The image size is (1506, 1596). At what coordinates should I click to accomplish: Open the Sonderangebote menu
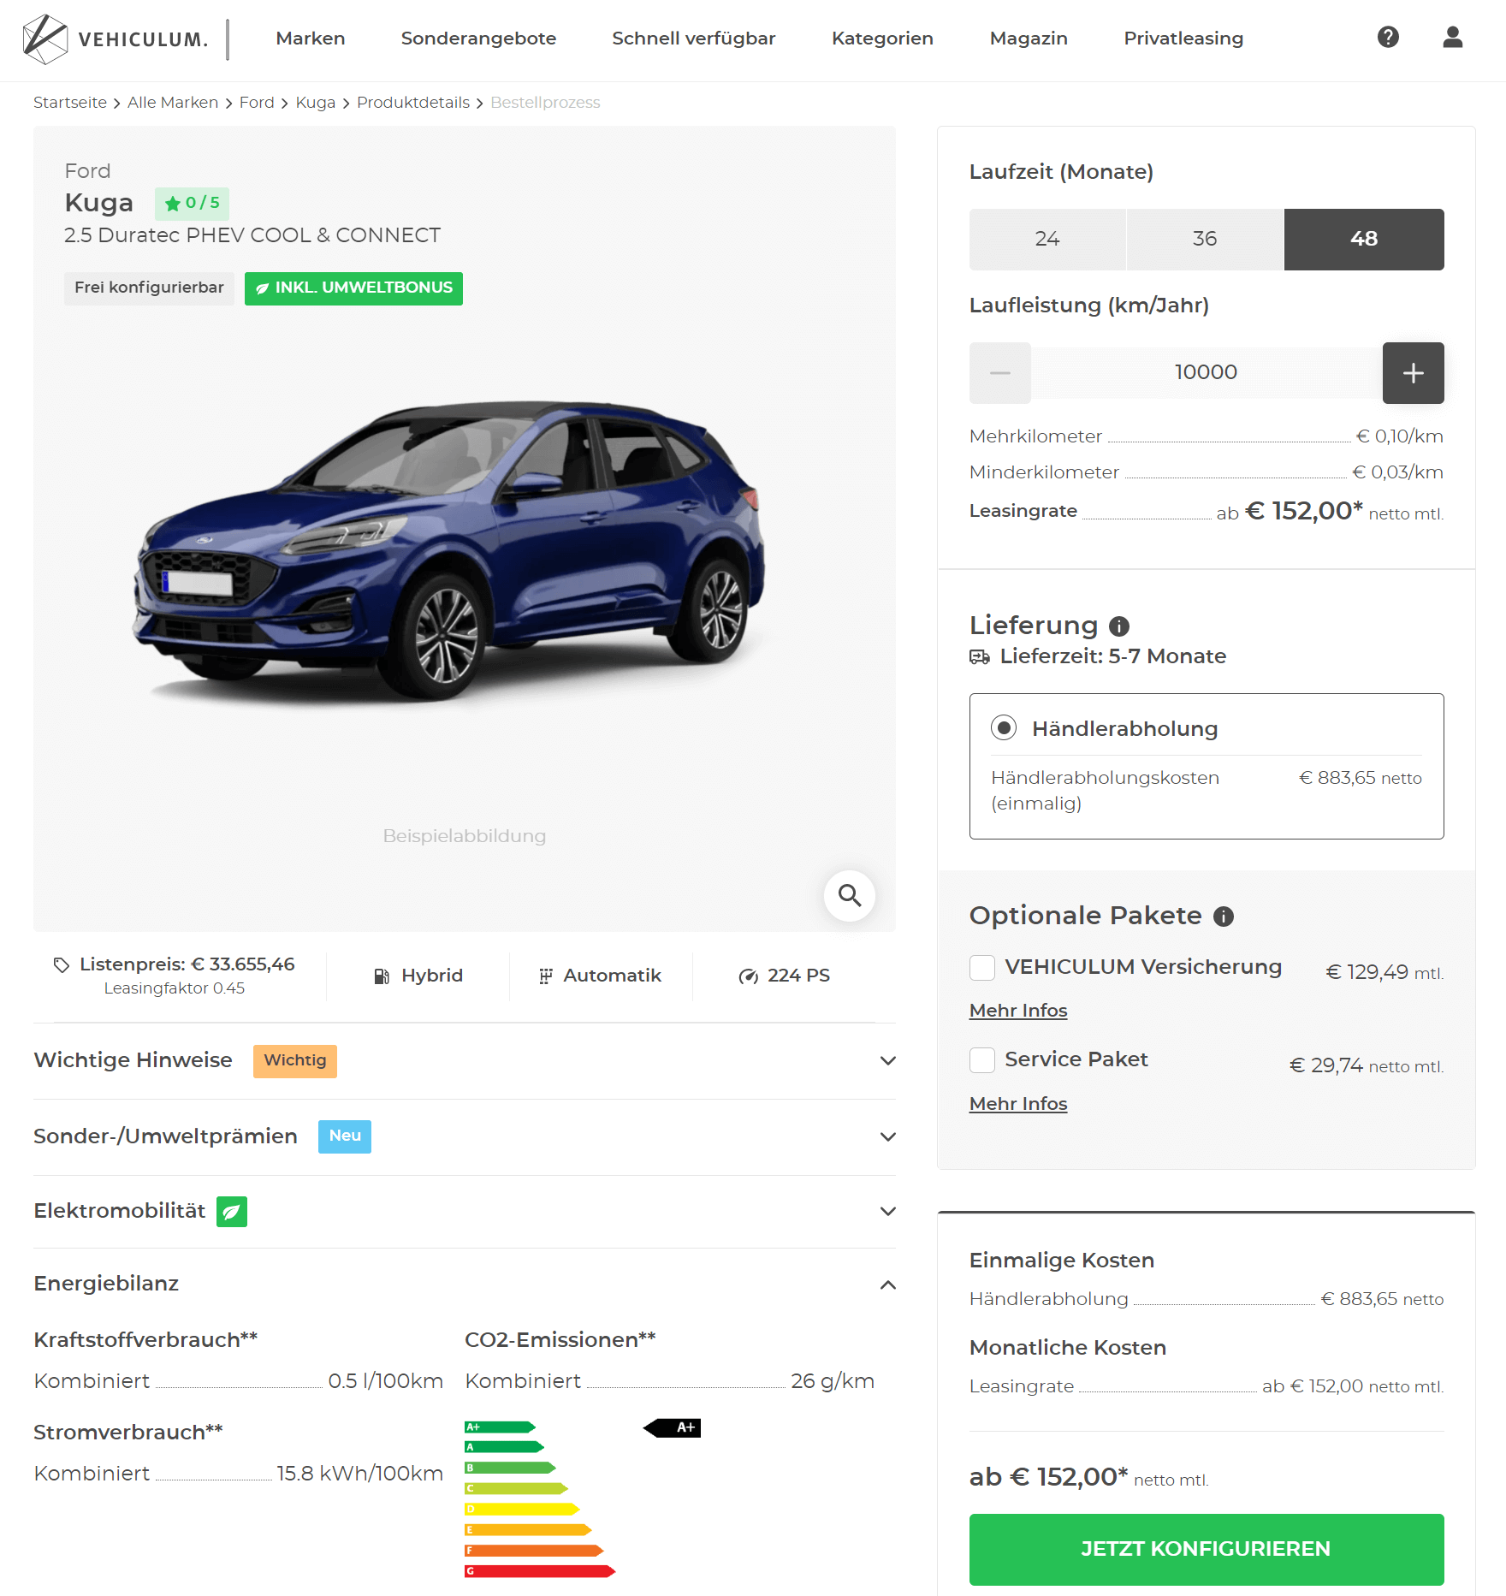[x=478, y=39]
